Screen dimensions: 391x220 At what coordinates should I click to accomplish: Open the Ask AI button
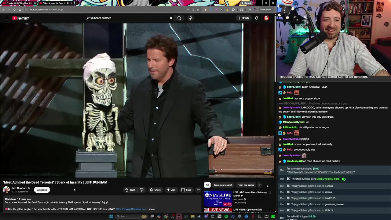pyautogui.click(x=171, y=190)
